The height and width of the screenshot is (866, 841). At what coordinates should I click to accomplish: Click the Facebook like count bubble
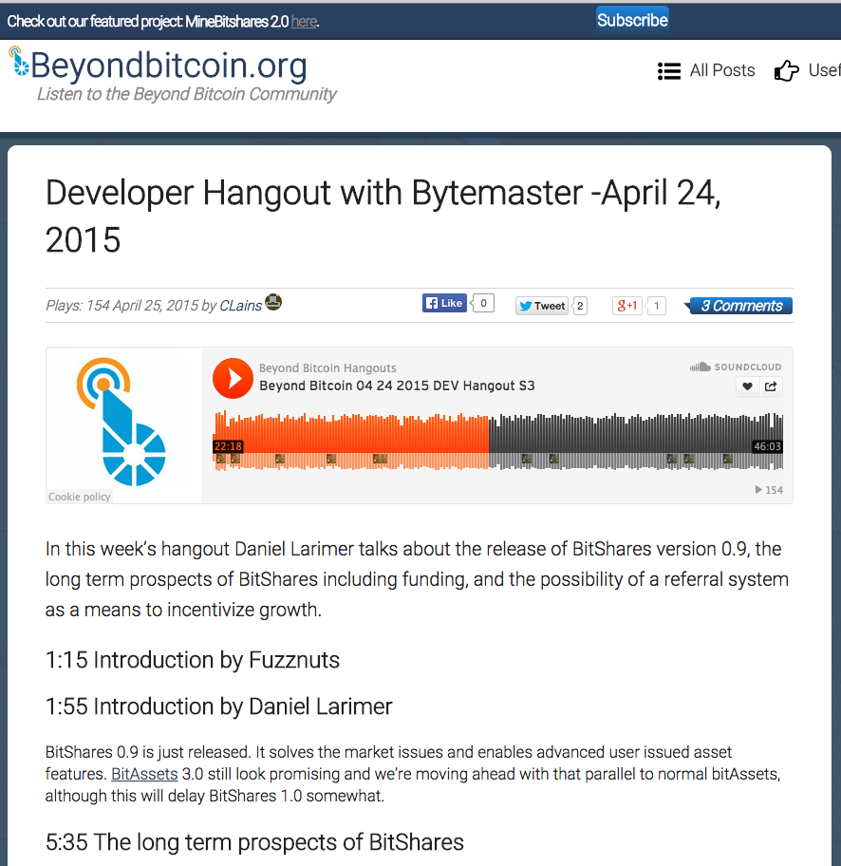point(483,303)
